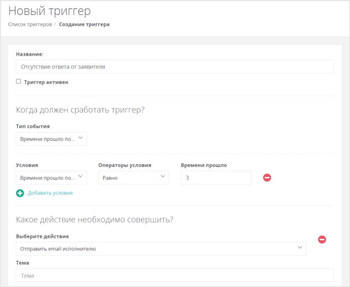Click the green plus icon for adding a condition
The image size is (350, 287).
[x=20, y=193]
